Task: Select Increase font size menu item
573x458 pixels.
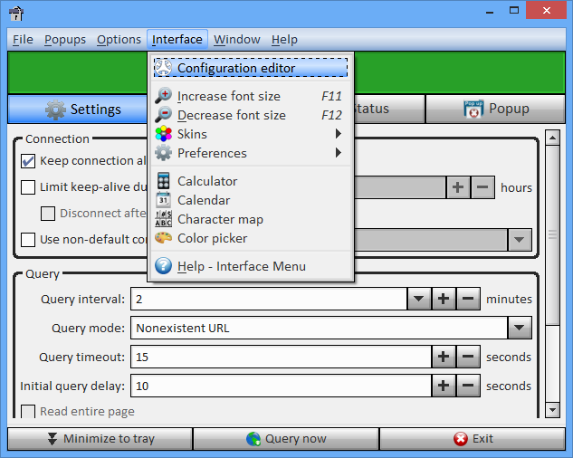Action: click(251, 96)
